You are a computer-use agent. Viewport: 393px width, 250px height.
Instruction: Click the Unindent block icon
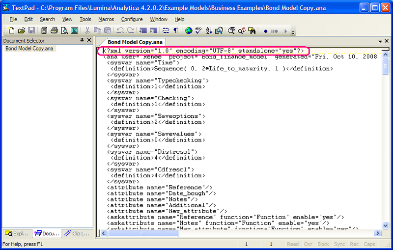[x=143, y=30]
